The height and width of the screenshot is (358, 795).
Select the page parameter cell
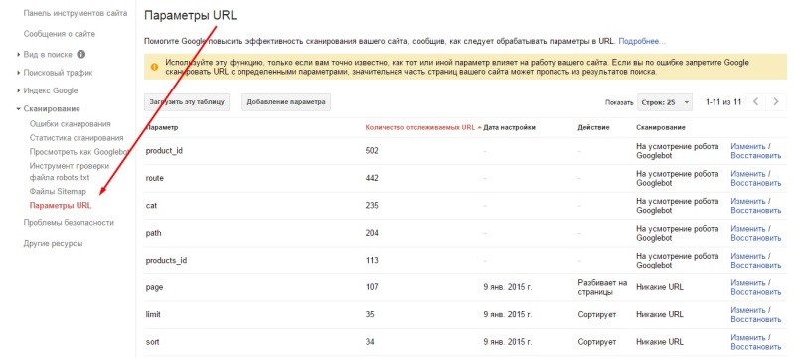(x=154, y=287)
